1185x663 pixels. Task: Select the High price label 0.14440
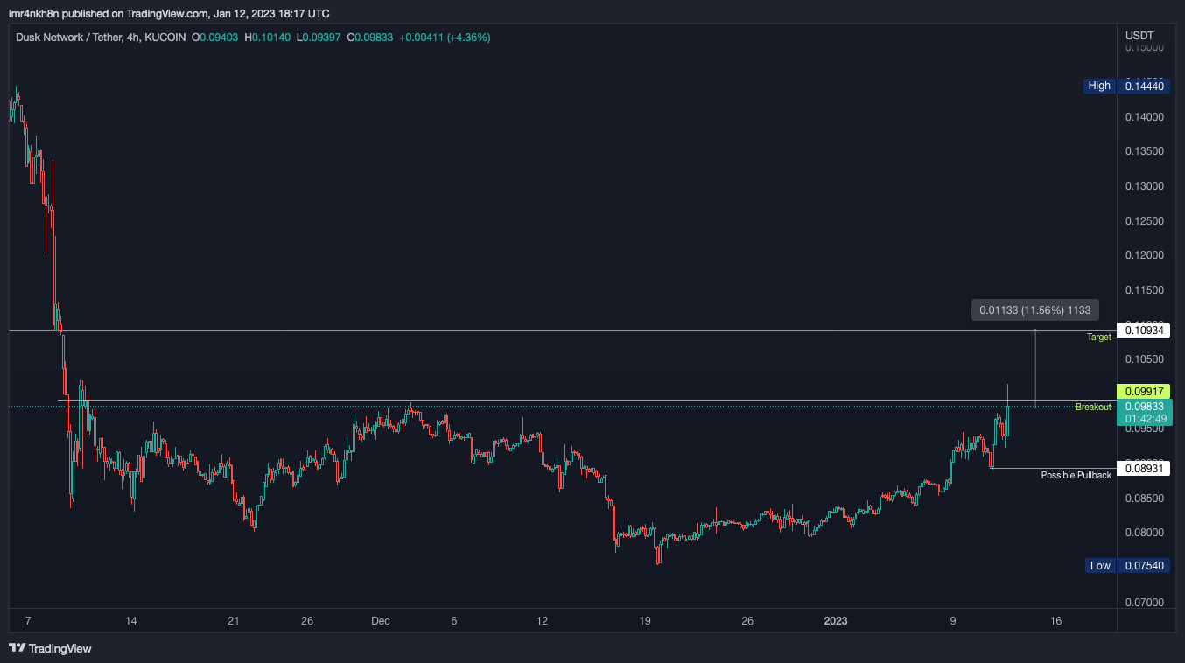click(x=1145, y=86)
